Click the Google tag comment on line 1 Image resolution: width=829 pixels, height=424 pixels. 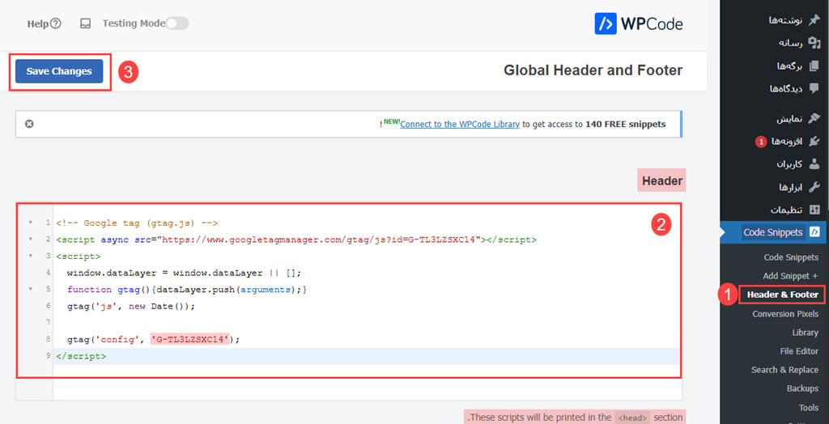pyautogui.click(x=137, y=223)
